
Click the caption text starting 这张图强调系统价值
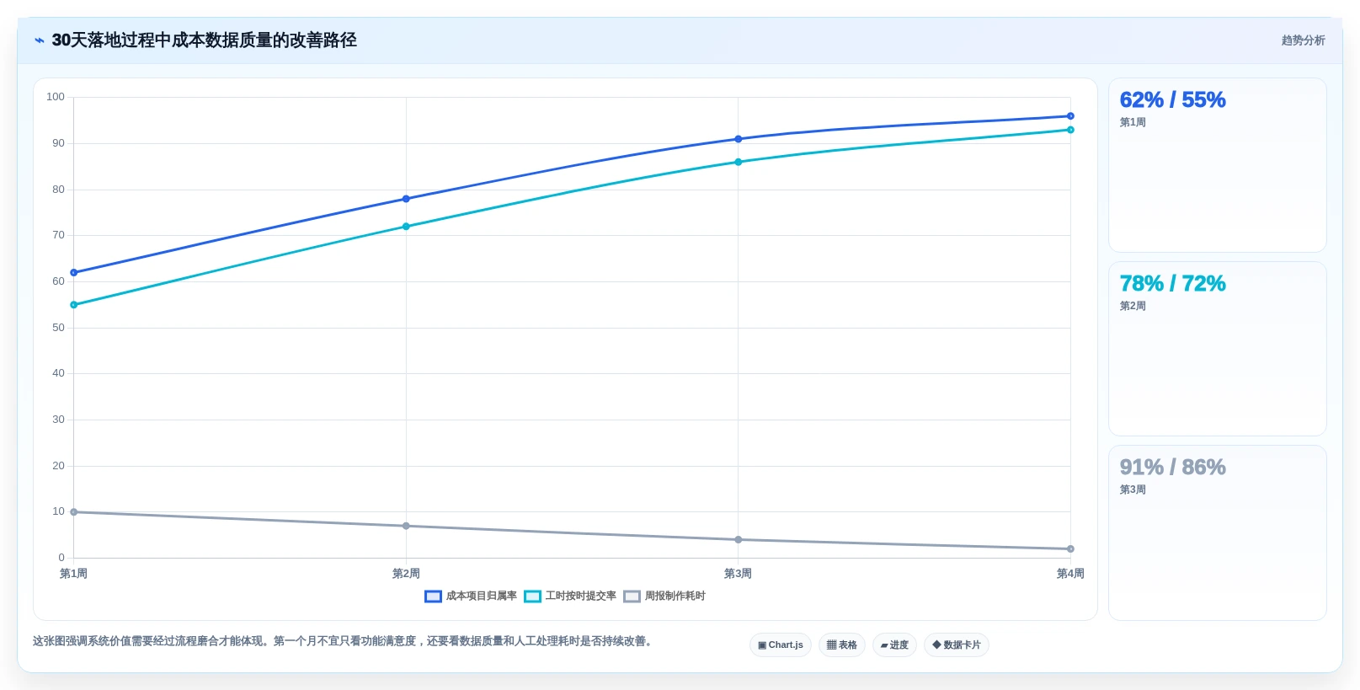344,641
